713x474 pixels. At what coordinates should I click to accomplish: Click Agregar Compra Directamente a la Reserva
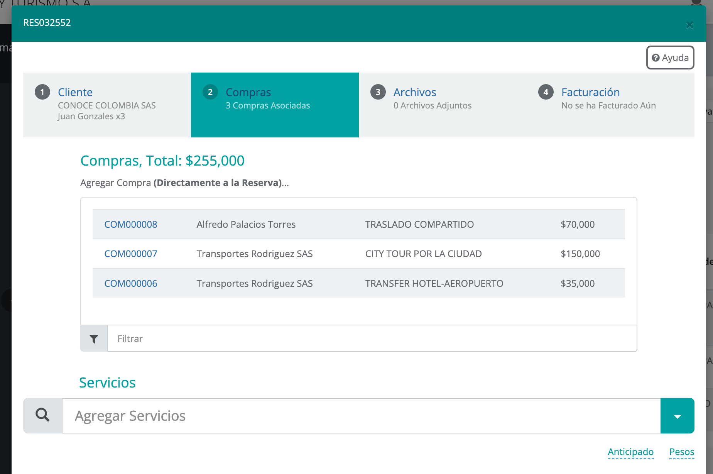184,183
